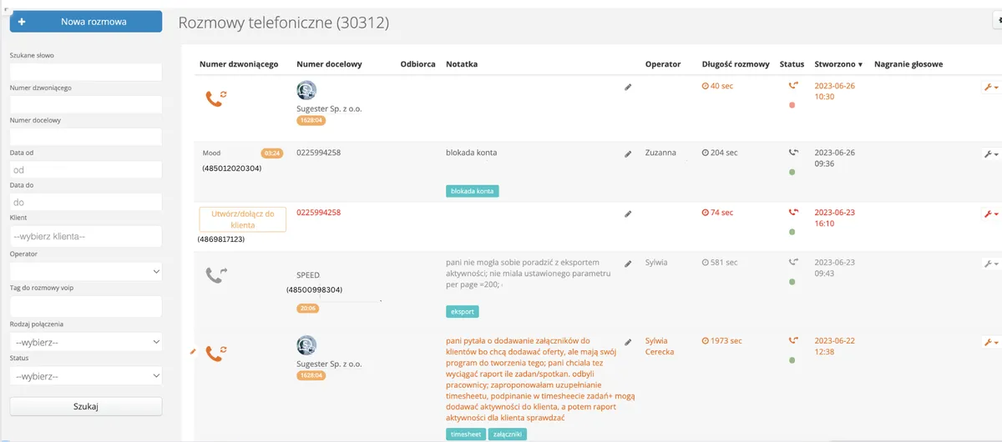Click the 1628:04 badge in the 40 sec row
The width and height of the screenshot is (1002, 442).
coord(311,120)
